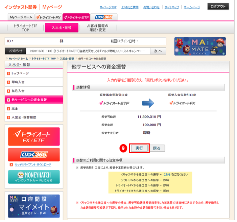This screenshot has height=222, width=237.
Task: Click the トライオート FX/ETF sidebar banner
Action: click(x=34, y=136)
